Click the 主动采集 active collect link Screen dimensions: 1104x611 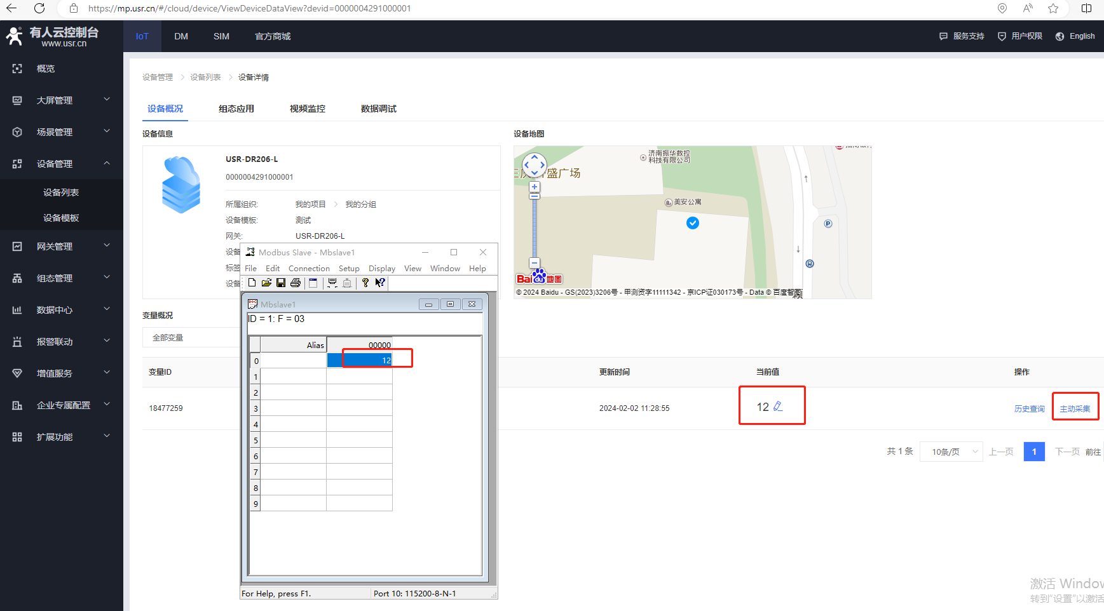(1075, 408)
